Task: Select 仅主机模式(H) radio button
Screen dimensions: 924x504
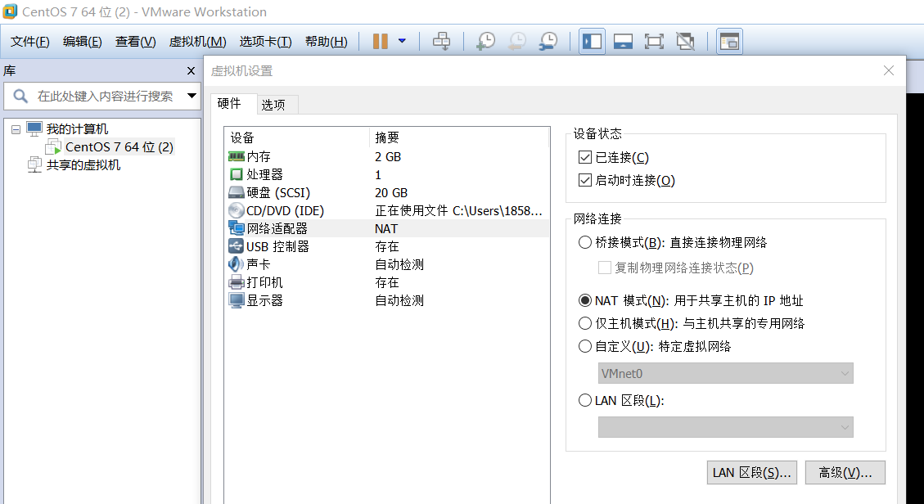Action: point(584,323)
